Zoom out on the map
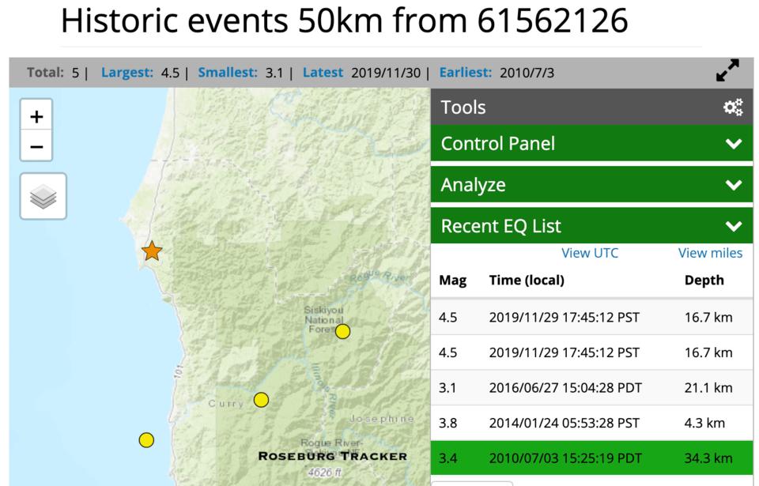This screenshot has width=759, height=486. pos(36,147)
